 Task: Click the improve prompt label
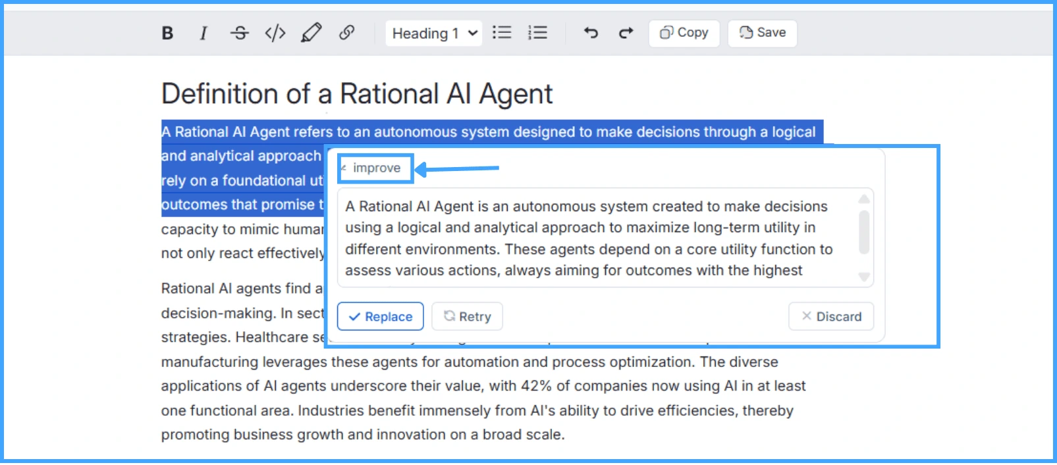pyautogui.click(x=376, y=168)
